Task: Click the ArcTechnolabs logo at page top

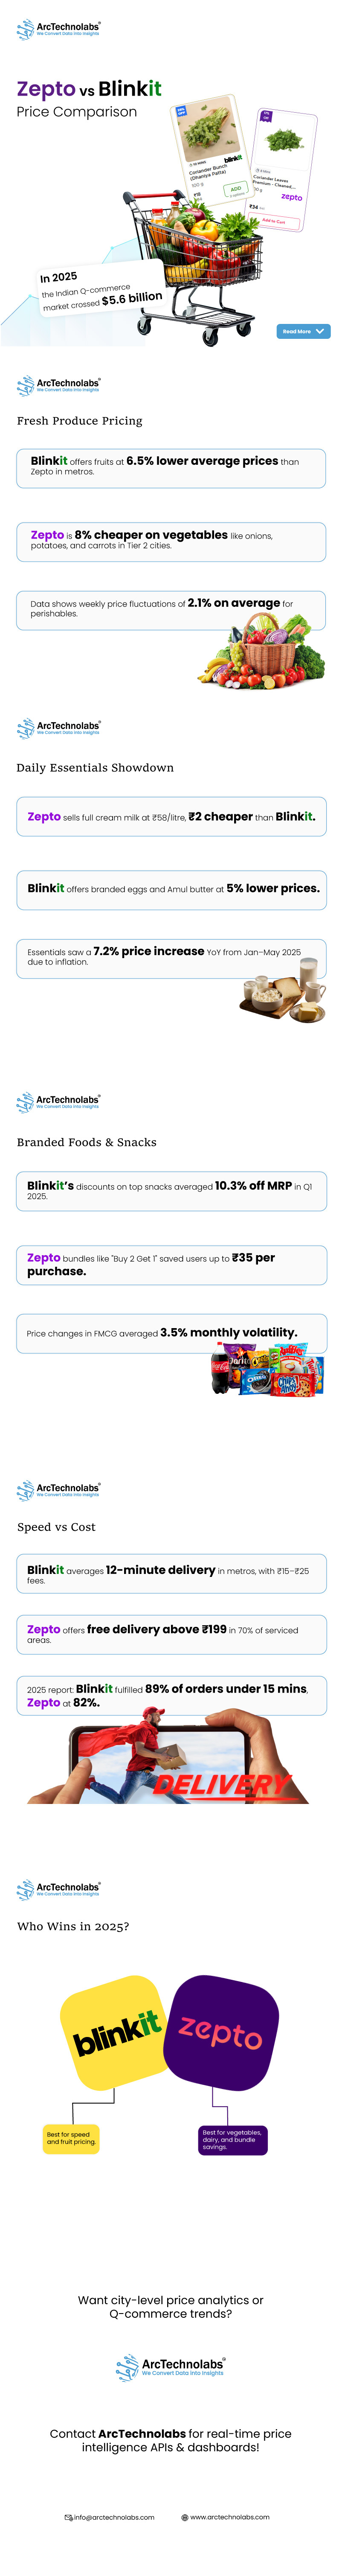Action: 58,29
